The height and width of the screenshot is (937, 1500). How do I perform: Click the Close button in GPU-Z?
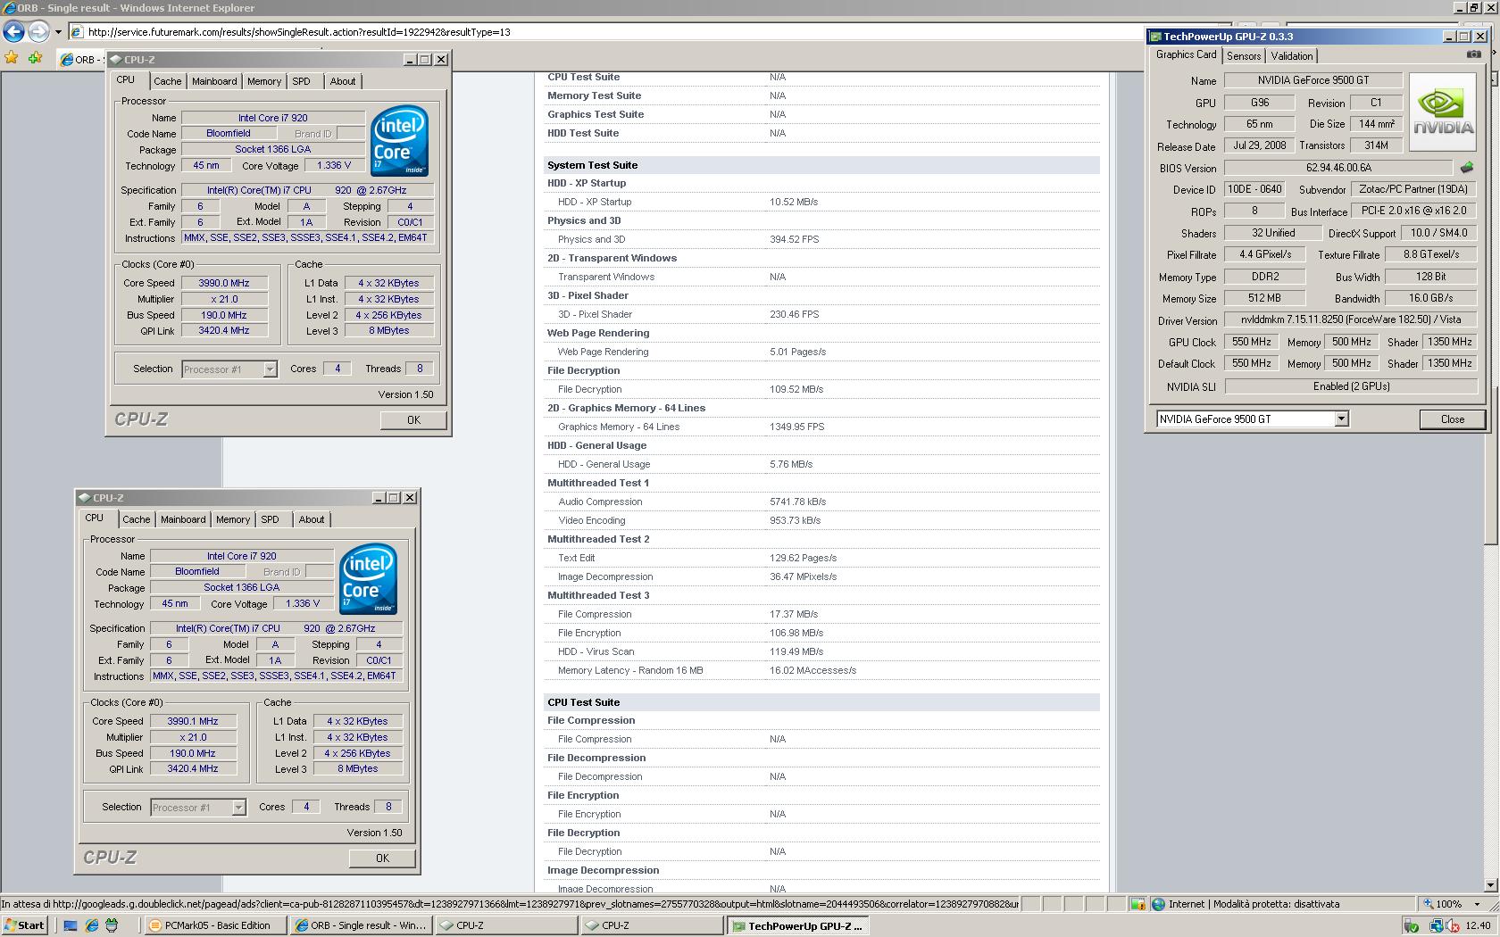(x=1453, y=419)
